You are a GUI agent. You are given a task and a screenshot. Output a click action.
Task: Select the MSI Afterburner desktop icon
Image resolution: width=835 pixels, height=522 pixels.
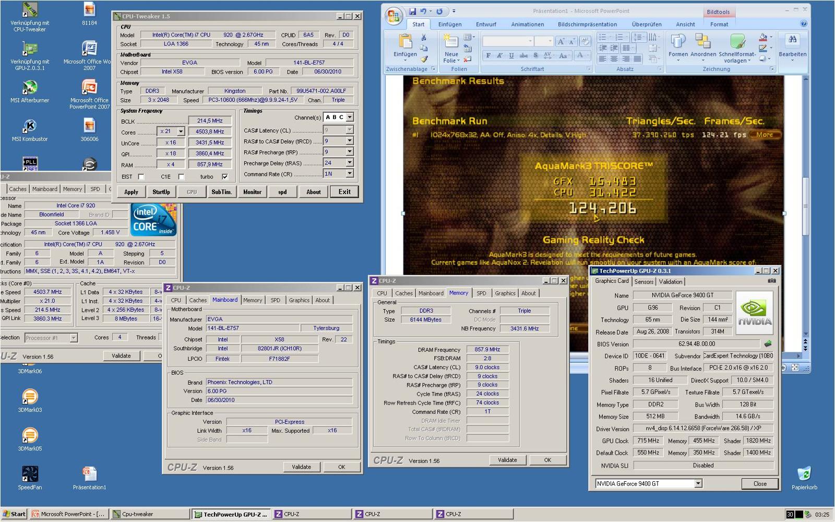[30, 91]
